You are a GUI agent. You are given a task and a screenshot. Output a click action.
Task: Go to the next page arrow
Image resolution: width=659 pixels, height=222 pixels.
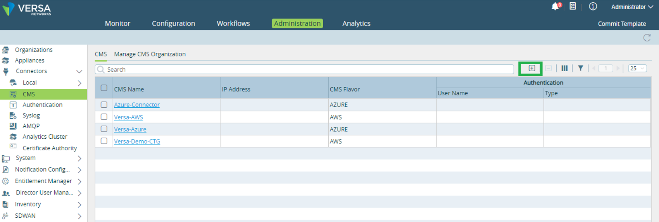click(618, 68)
